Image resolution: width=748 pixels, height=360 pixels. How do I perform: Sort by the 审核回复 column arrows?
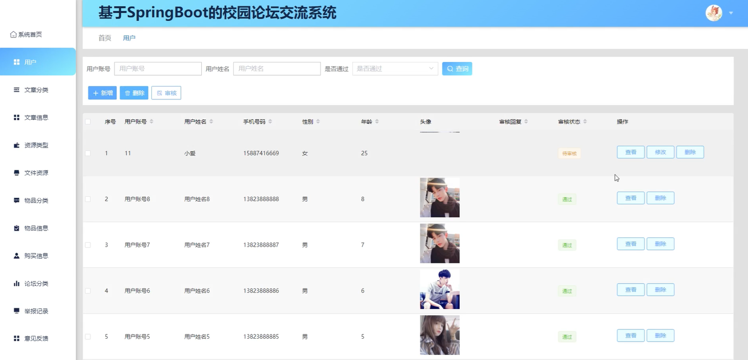[x=526, y=122]
